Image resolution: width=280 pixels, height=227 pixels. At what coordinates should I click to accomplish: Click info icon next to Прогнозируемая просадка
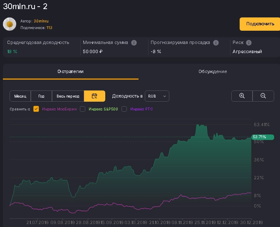click(x=216, y=43)
